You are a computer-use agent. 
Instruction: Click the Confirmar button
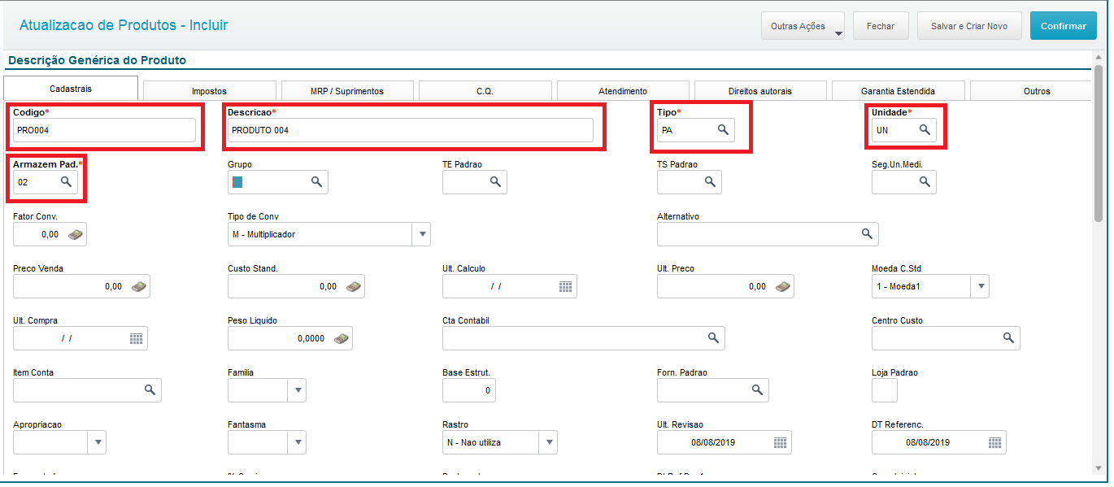tap(1063, 26)
